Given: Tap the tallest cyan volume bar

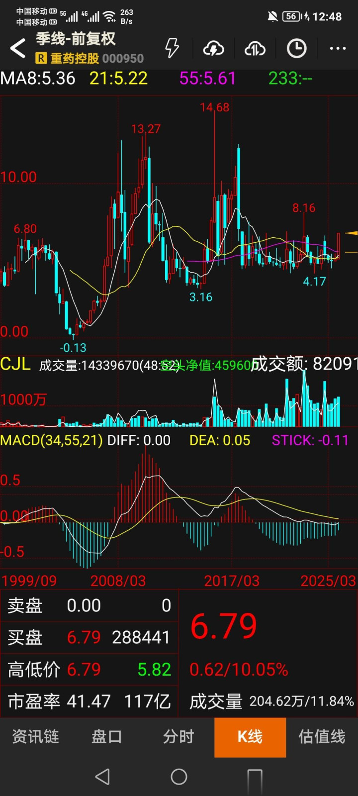Looking at the screenshot, I should [x=304, y=398].
